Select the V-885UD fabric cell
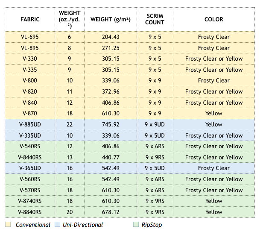The height and width of the screenshot is (232, 260). click(x=30, y=124)
